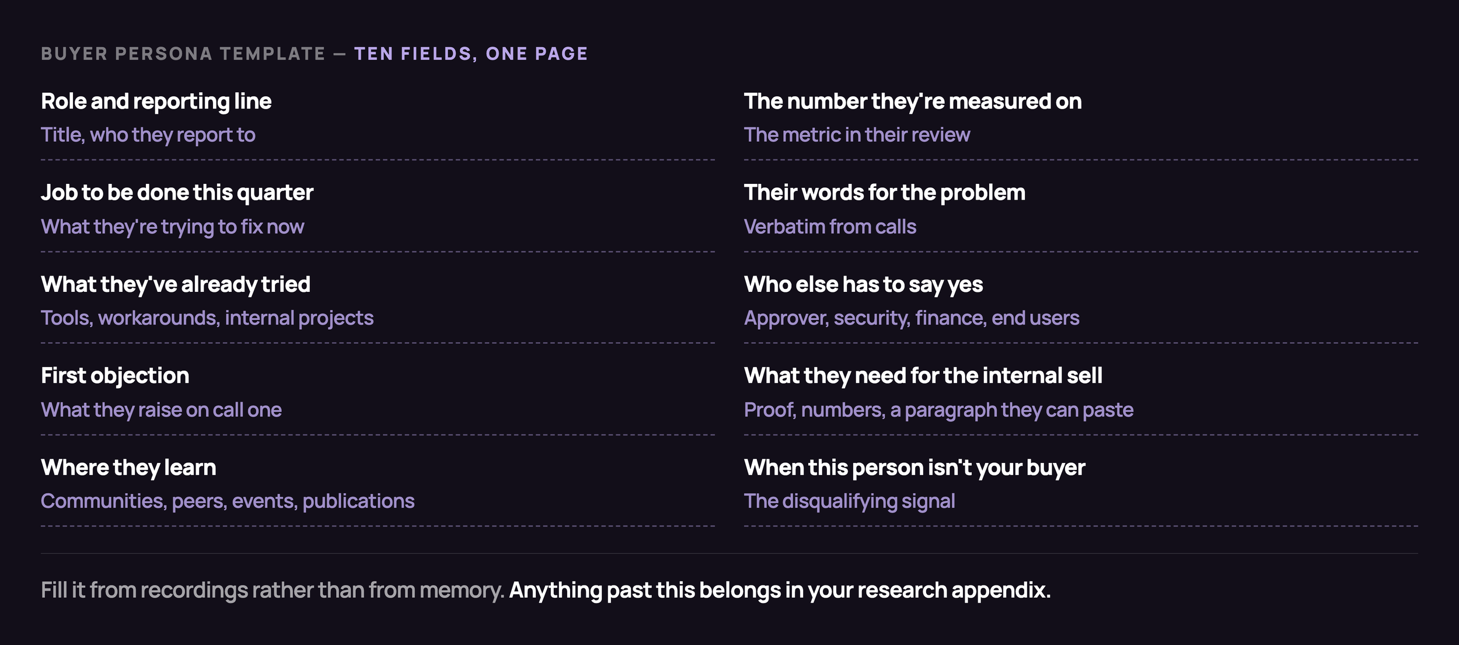Click the 'First objection' heading
The width and height of the screenshot is (1459, 645).
(115, 376)
